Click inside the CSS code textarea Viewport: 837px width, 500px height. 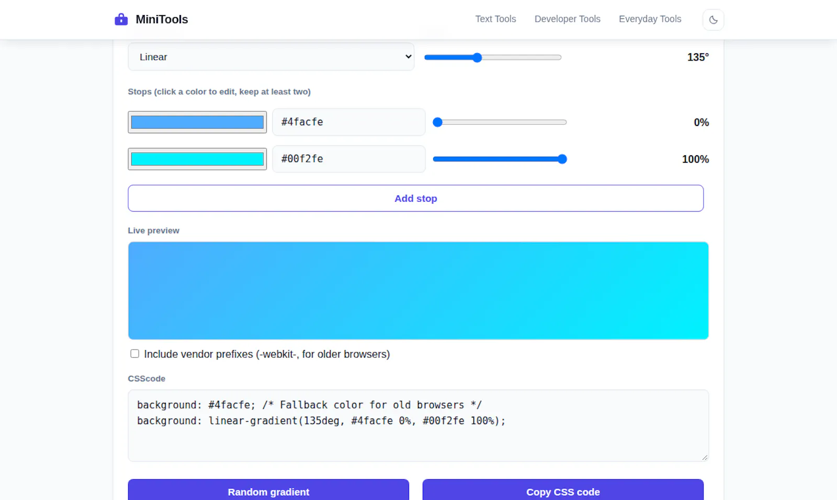click(418, 426)
